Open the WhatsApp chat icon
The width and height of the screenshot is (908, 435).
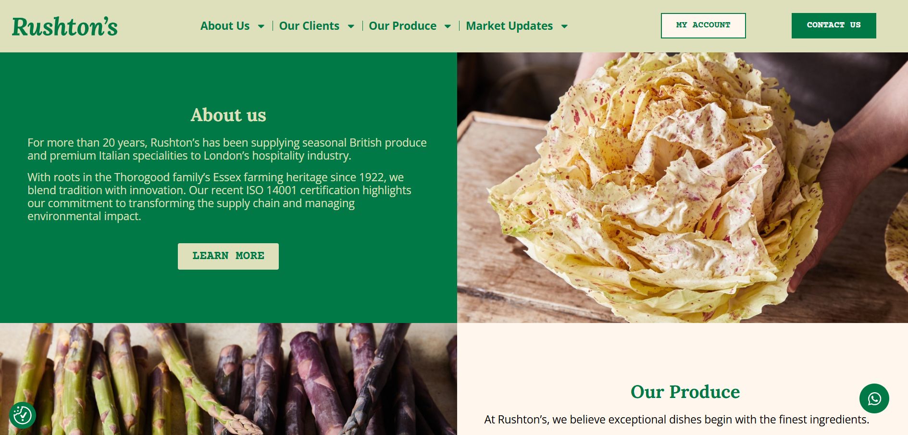point(874,398)
